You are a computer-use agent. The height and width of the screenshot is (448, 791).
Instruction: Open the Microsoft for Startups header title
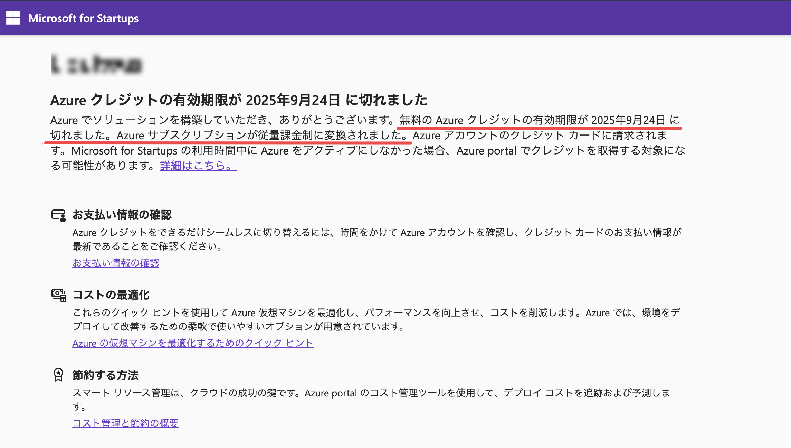[x=83, y=18]
